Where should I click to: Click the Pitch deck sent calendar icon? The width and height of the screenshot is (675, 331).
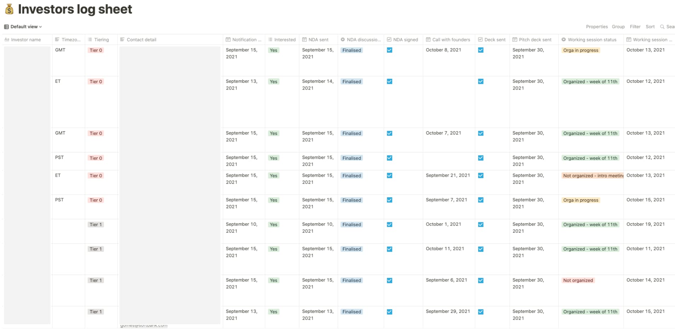coord(515,40)
